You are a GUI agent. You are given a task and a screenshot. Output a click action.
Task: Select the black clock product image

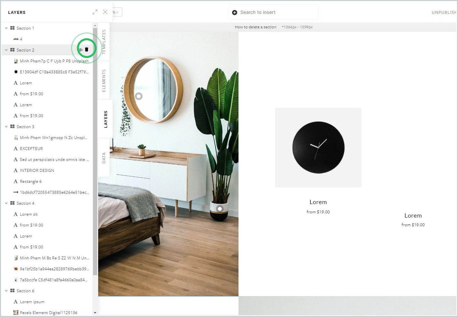[x=318, y=147]
